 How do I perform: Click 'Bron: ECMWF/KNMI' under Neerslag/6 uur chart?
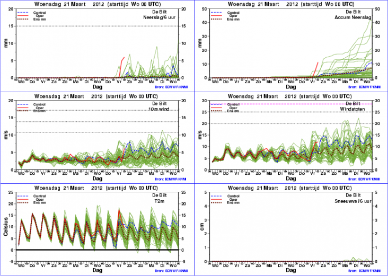point(171,87)
